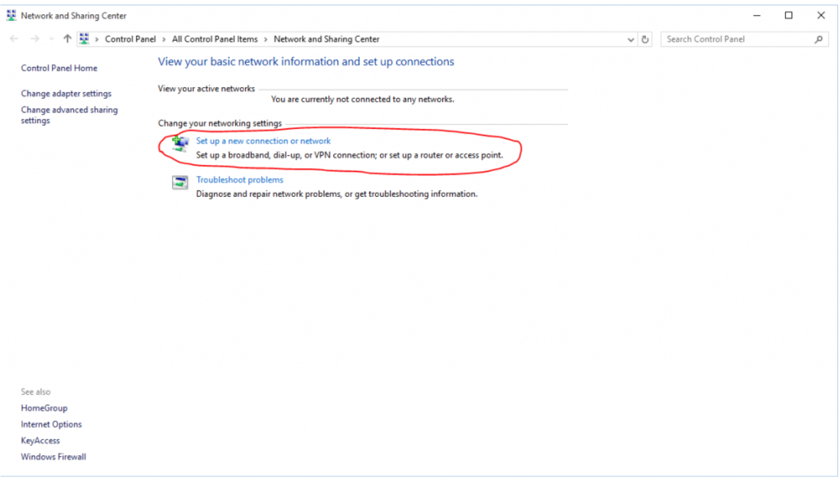Refresh the Network and Sharing Center page
The width and height of the screenshot is (840, 479).
[645, 39]
